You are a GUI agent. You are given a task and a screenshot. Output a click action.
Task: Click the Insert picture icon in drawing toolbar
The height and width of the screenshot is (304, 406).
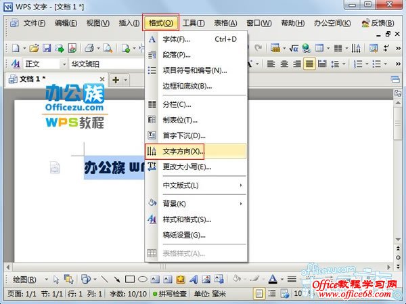click(206, 279)
